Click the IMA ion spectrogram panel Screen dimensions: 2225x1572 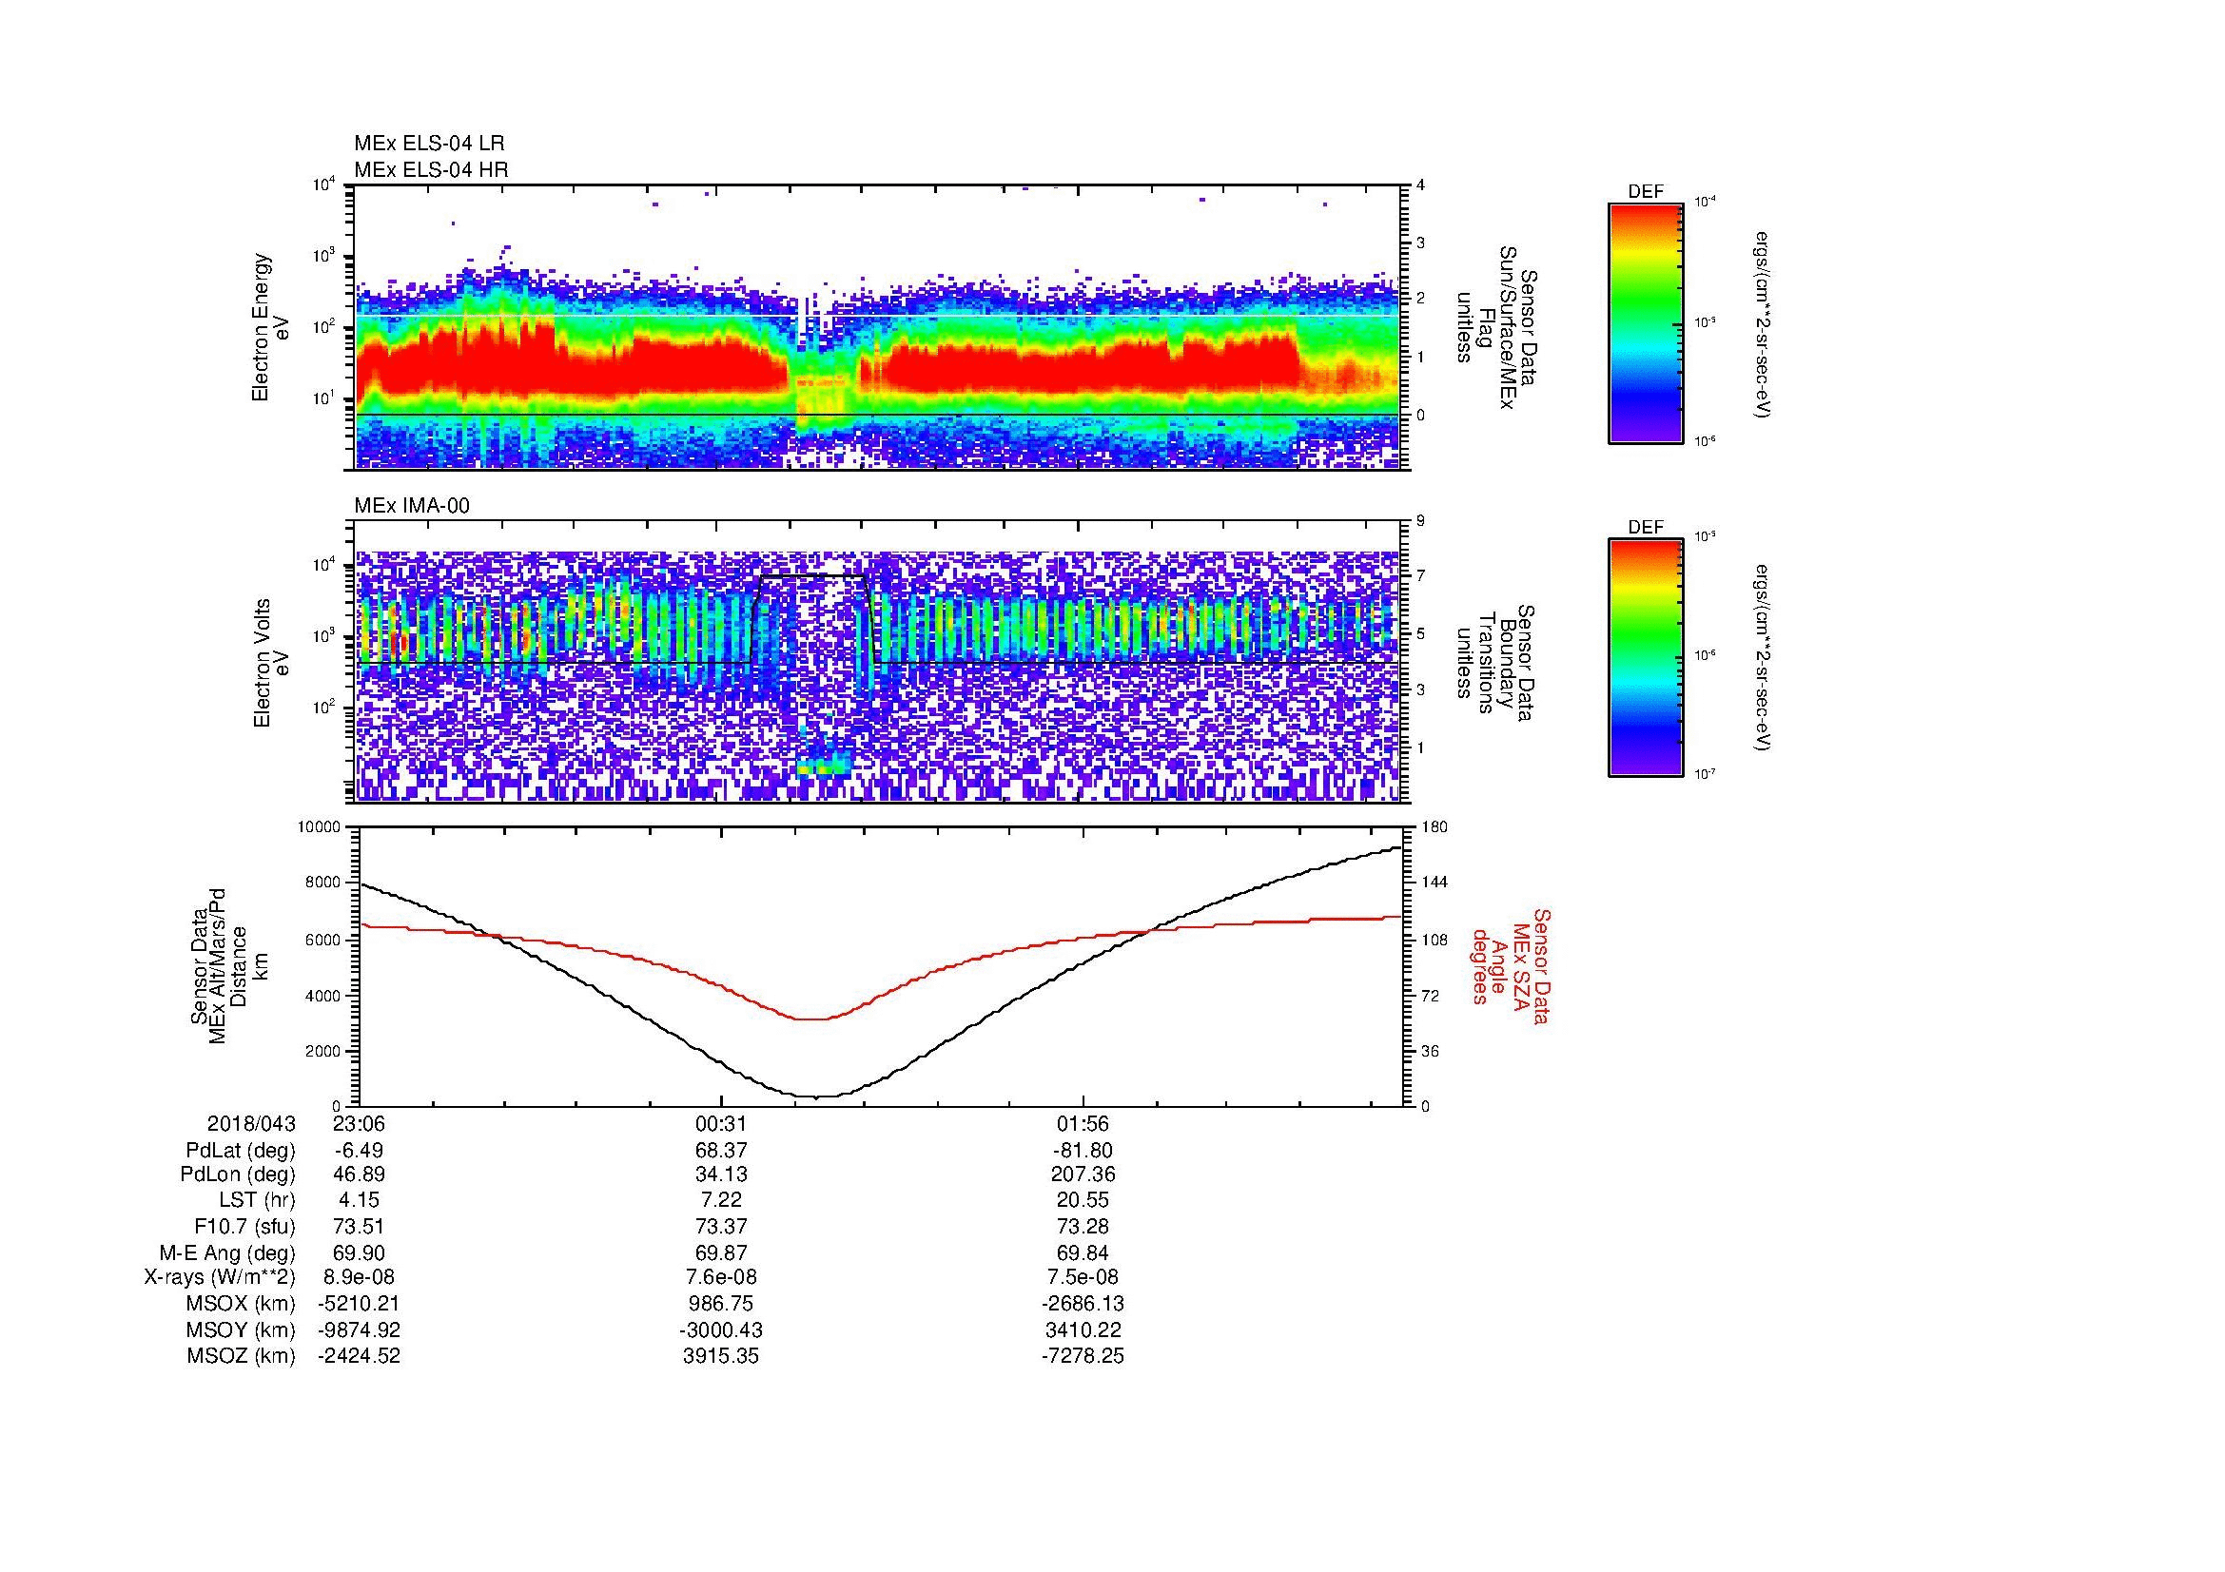(x=879, y=663)
